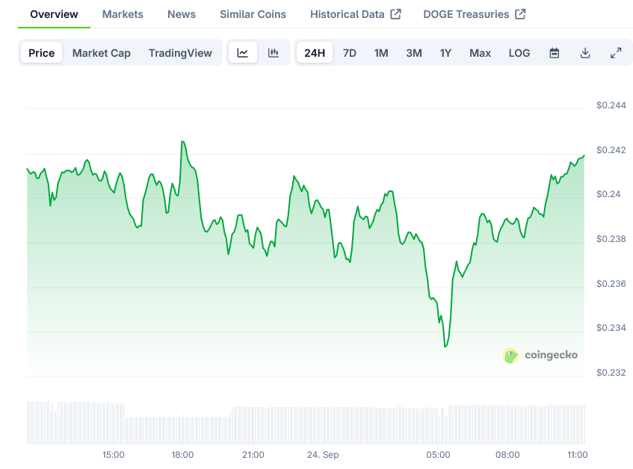Switch to candlestick chart view
Screen dimensions: 633x469
274,53
